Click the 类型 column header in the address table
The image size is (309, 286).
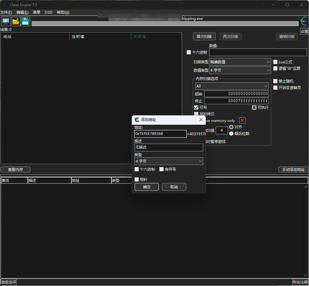click(x=122, y=181)
